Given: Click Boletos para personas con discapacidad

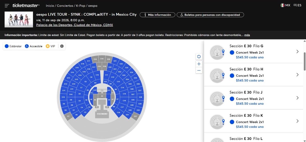Looking at the screenshot, I should coord(210,15).
